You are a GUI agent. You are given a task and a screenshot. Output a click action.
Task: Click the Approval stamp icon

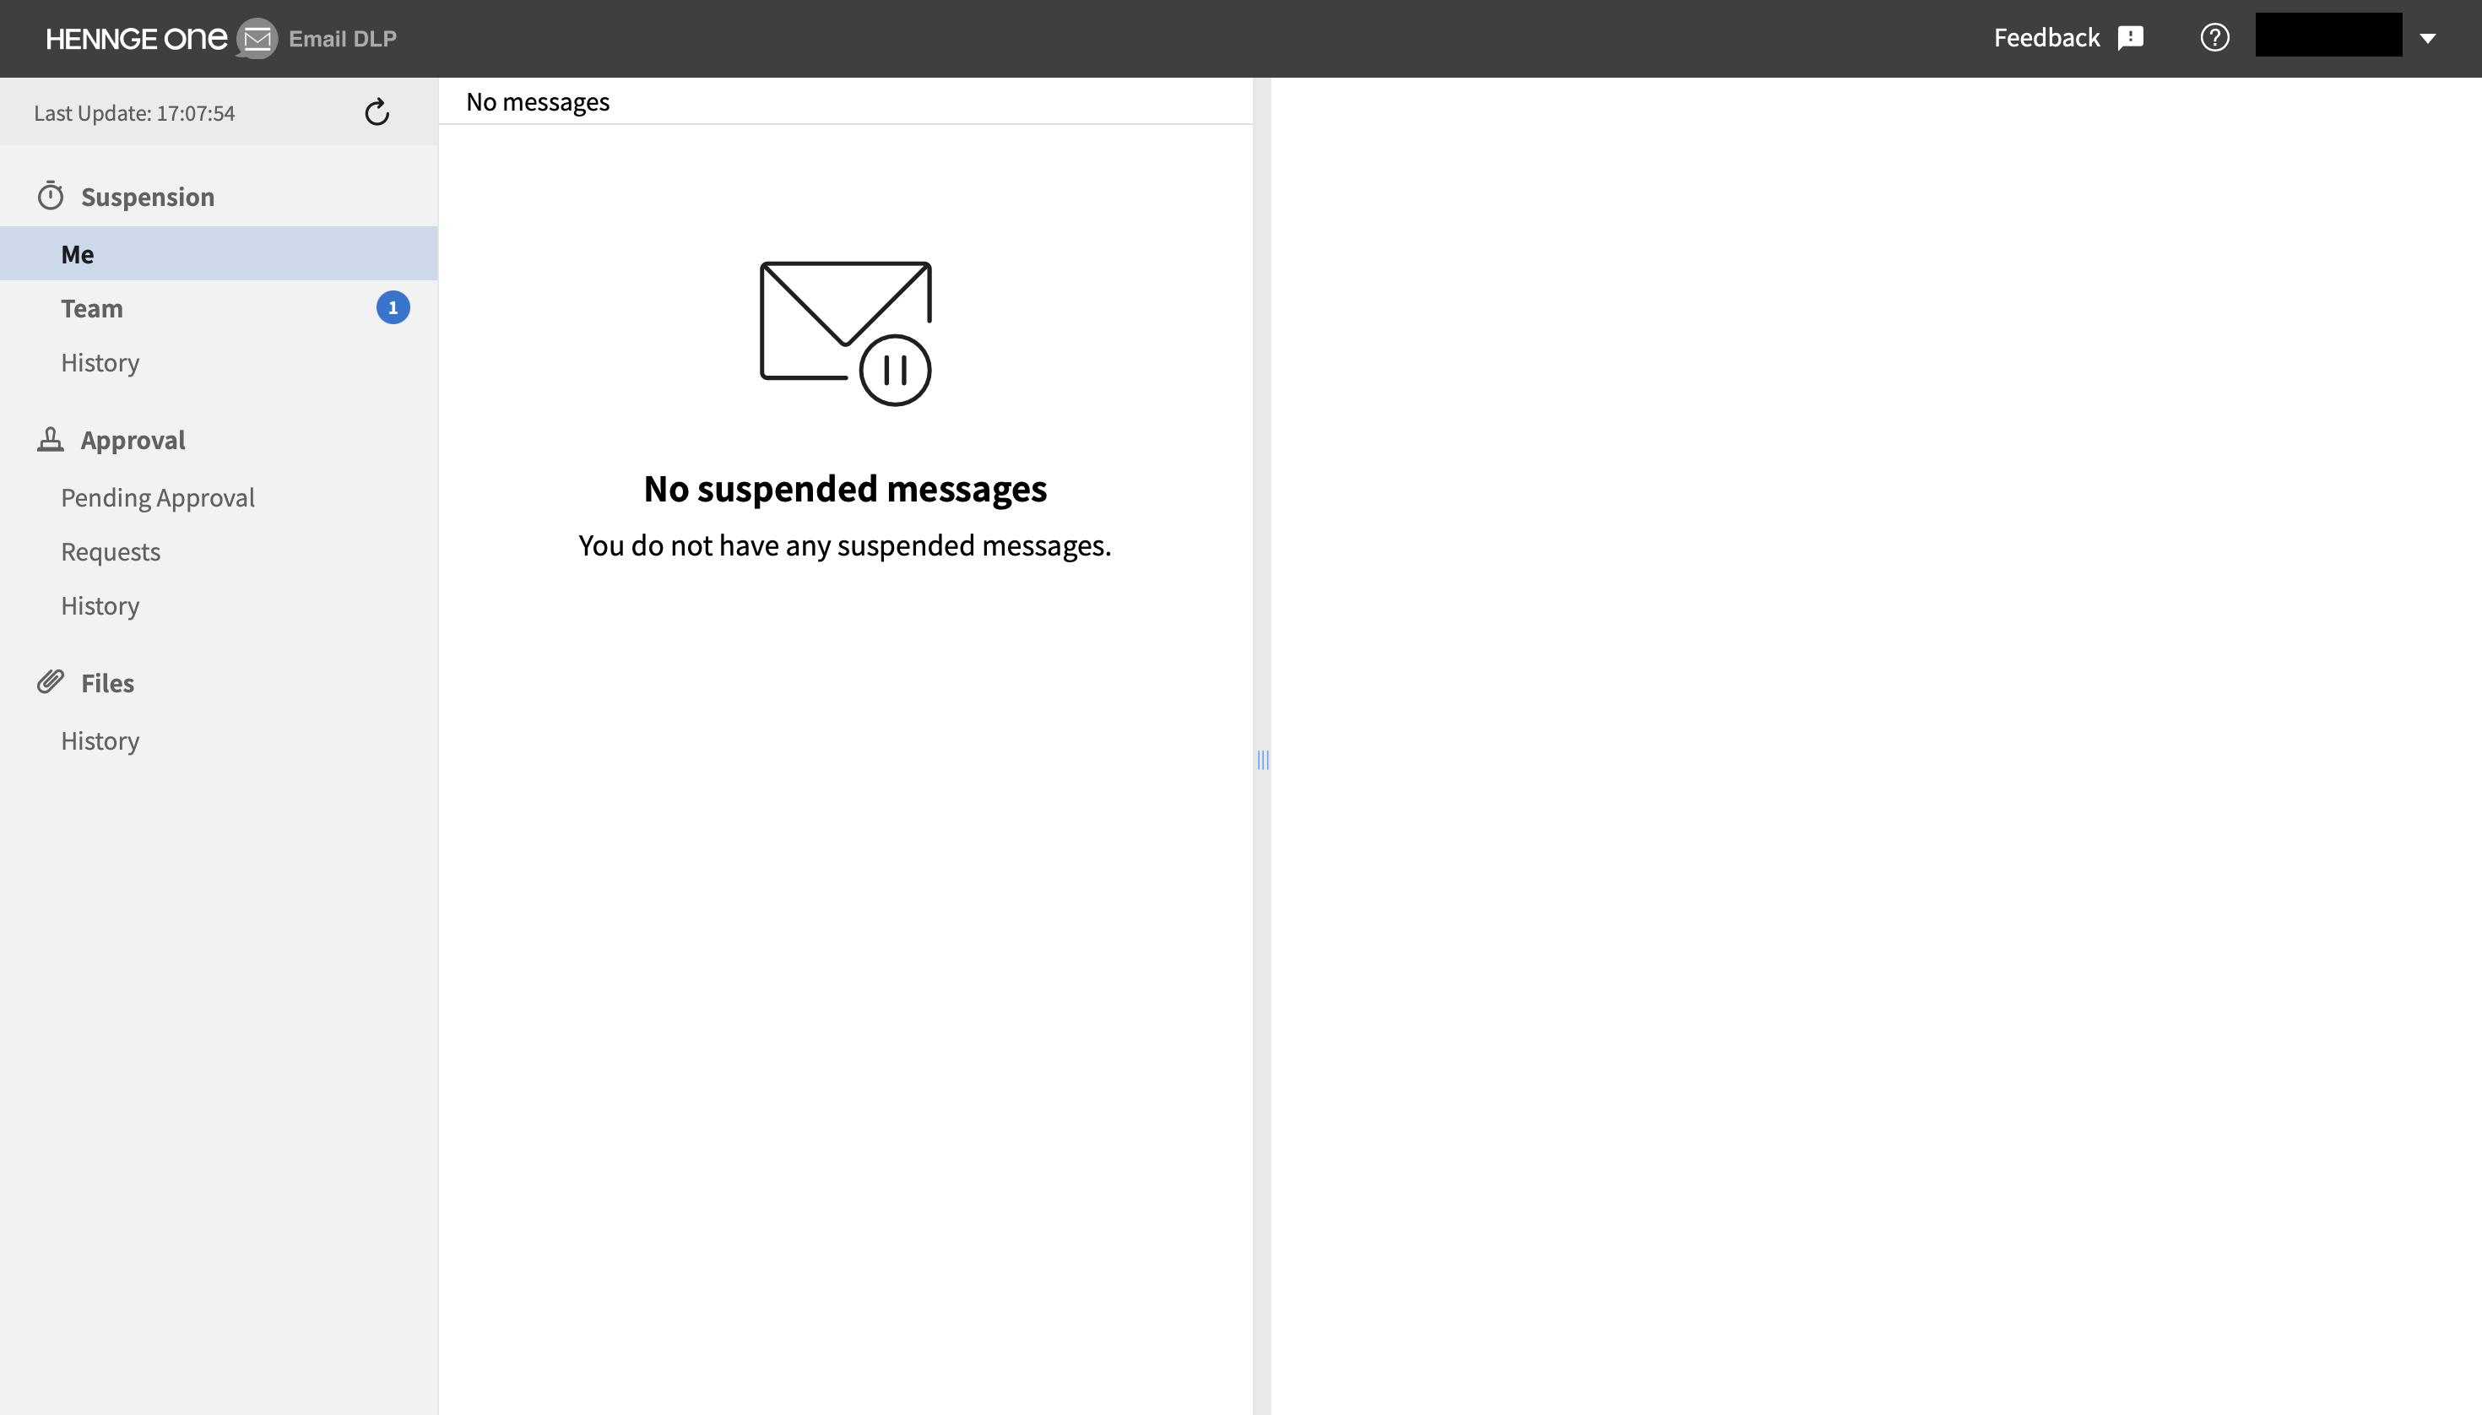[x=51, y=439]
